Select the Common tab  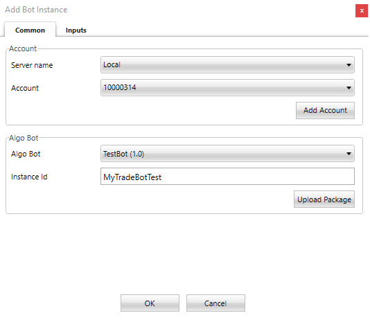(x=30, y=30)
